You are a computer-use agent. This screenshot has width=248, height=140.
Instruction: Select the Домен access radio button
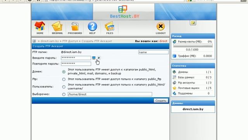64,72
